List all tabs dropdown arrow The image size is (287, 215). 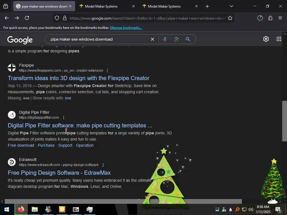coord(231,6)
